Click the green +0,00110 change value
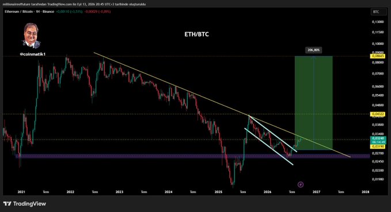Screen dimensions: 391x212 pos(69,11)
